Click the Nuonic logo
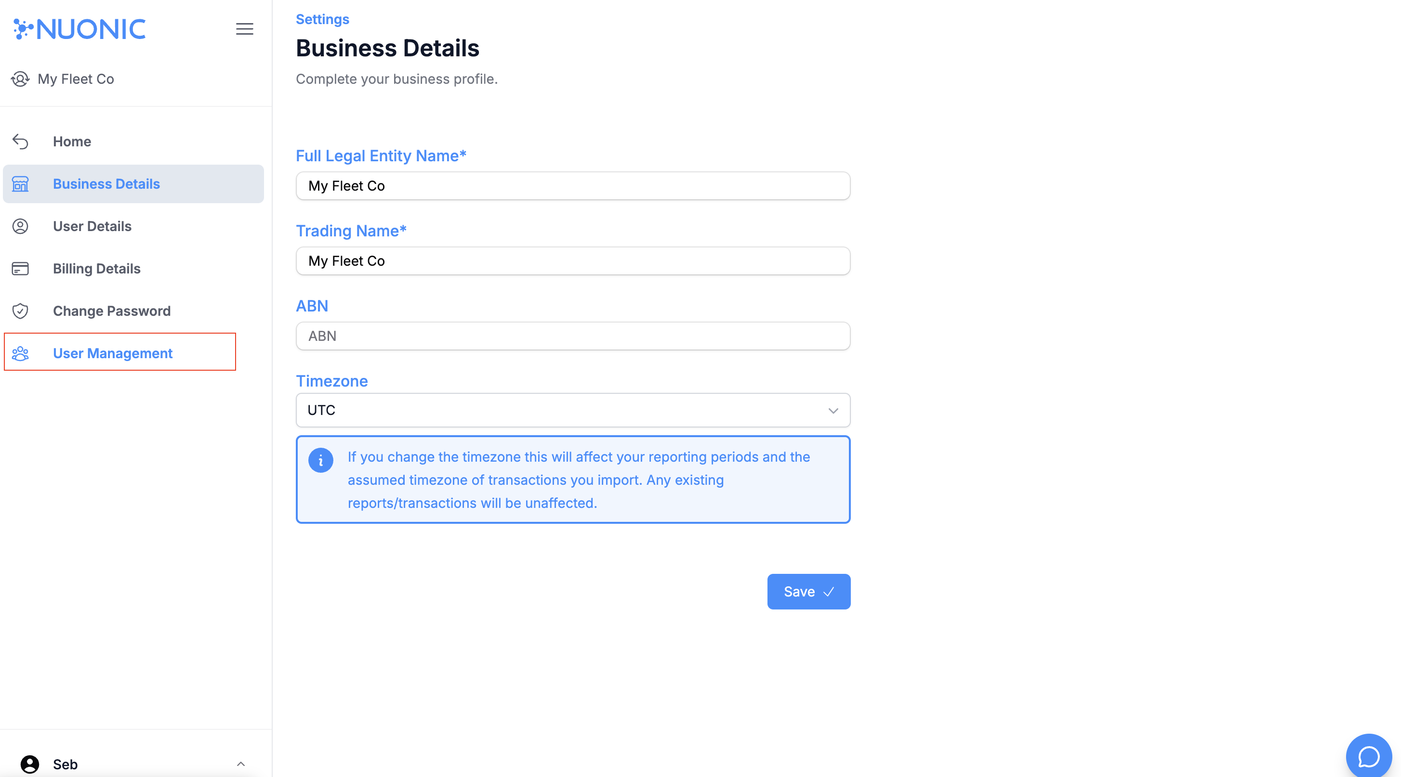The height and width of the screenshot is (777, 1401). pyautogui.click(x=79, y=29)
